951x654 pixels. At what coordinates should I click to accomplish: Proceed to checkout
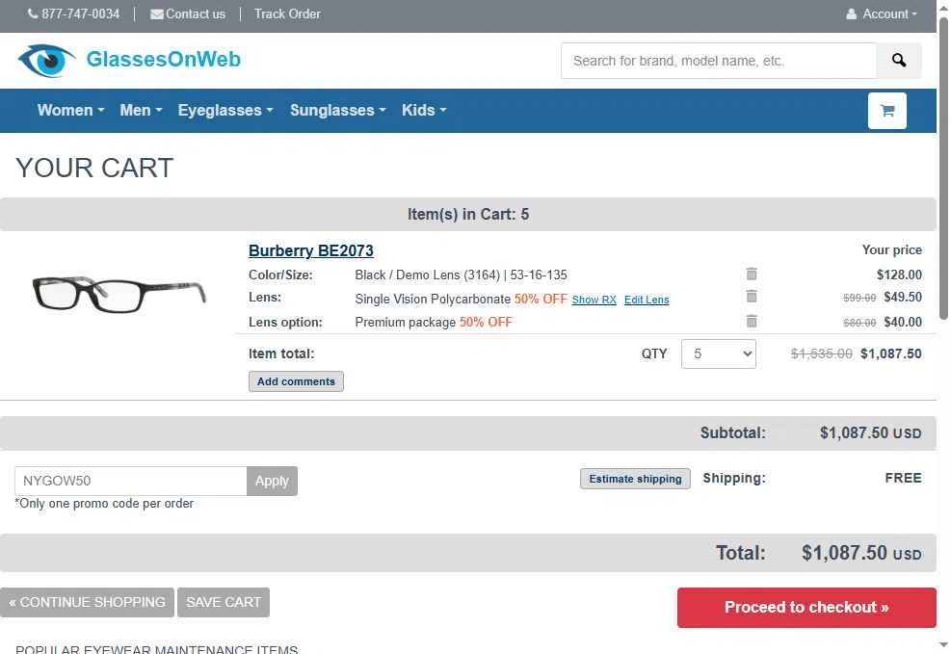(806, 608)
